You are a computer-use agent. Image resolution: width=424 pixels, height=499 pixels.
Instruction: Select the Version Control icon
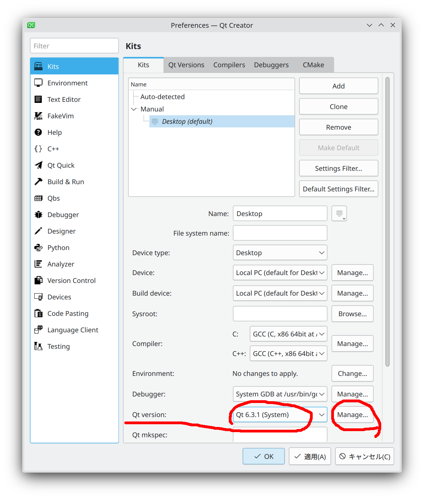click(38, 280)
